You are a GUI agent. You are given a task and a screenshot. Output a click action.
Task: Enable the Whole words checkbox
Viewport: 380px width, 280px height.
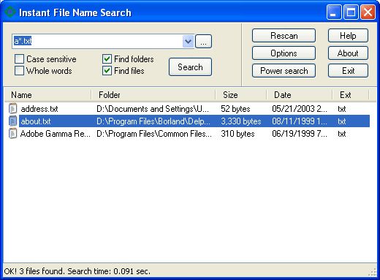coord(19,71)
